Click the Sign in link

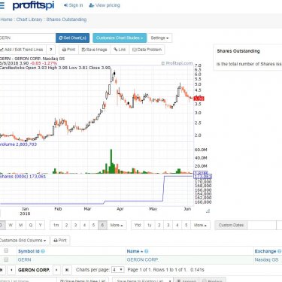click(73, 5)
